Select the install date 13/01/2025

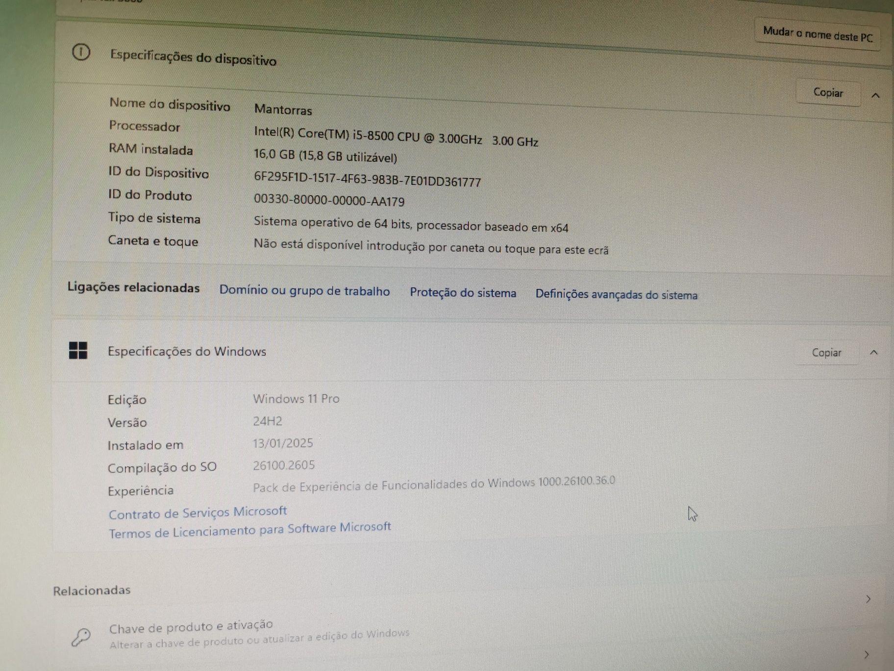coord(283,443)
